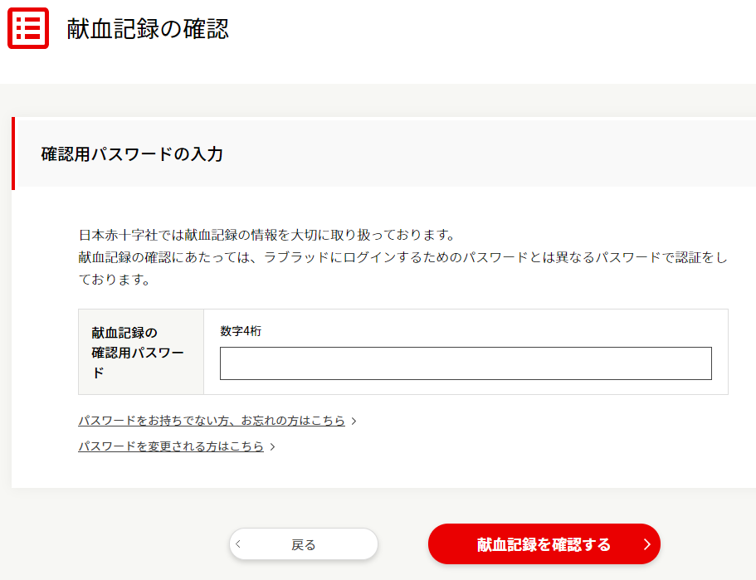This screenshot has height=580, width=756.
Task: Click the sentence starting with 日本赤十字社では
Action: coord(266,235)
